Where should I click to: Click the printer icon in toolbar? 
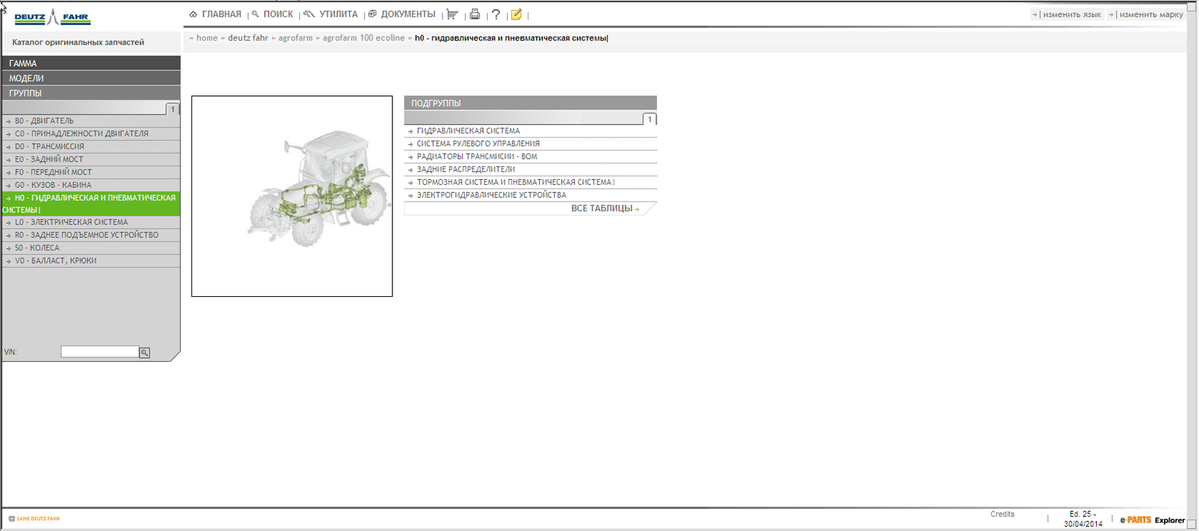tap(475, 14)
